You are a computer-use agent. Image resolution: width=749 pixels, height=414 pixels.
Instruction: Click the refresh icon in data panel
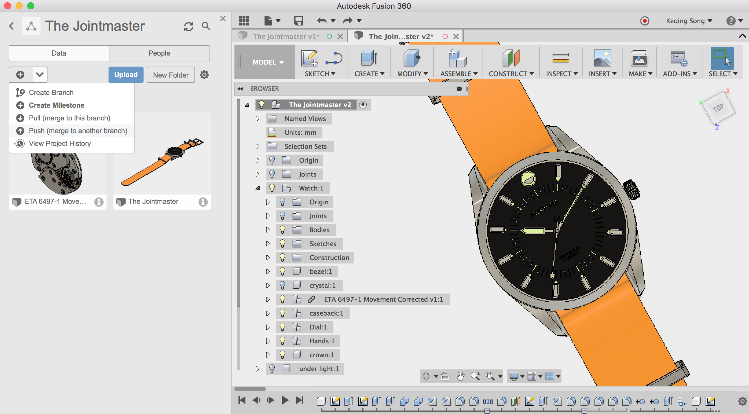click(188, 26)
